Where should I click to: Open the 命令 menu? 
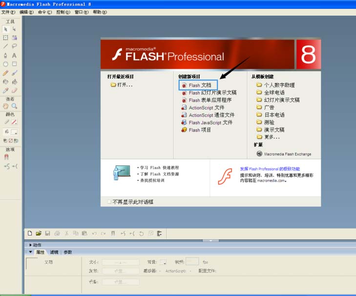coord(45,12)
